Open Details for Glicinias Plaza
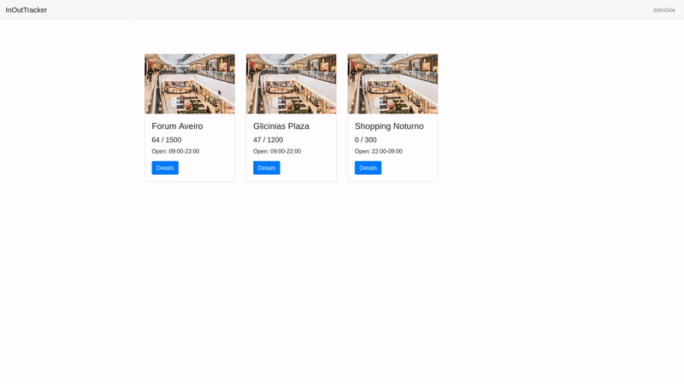This screenshot has width=684, height=384. 267,168
